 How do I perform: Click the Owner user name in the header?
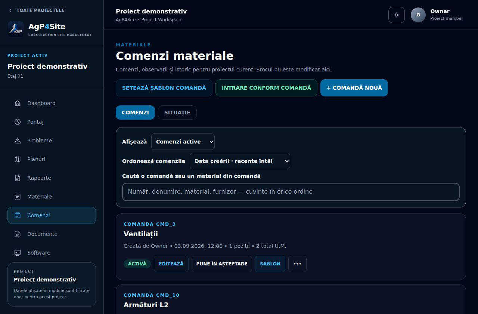440,11
